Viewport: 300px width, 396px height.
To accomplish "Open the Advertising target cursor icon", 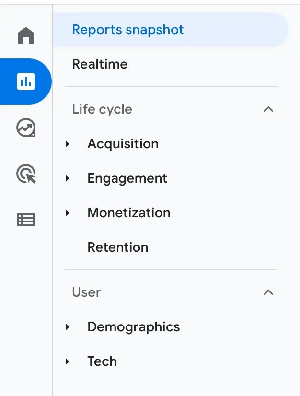I will click(26, 174).
